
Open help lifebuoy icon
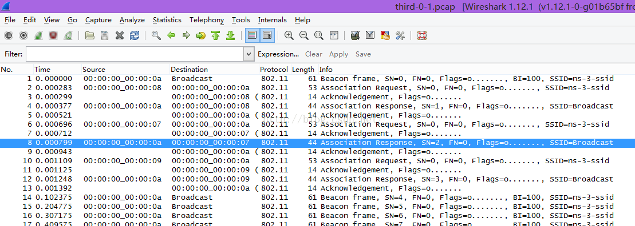tap(422, 35)
